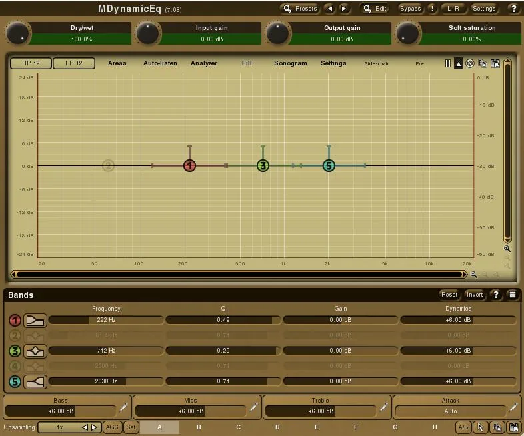The height and width of the screenshot is (436, 524).
Task: Enable band 4 with its circle
Action: click(x=15, y=367)
